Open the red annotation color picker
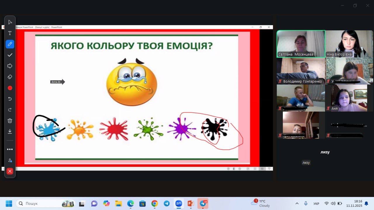The image size is (374, 210). (10, 88)
